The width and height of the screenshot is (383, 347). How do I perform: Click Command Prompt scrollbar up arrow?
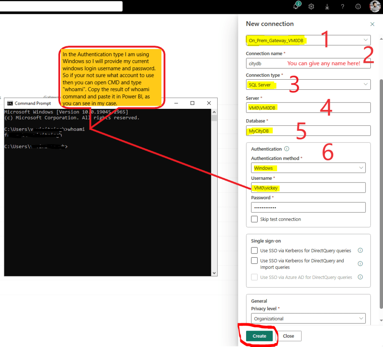coord(214,112)
